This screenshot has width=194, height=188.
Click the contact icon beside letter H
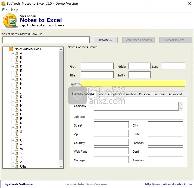pyautogui.click(x=17, y=84)
